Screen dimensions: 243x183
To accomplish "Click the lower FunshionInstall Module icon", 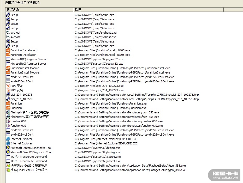I will tap(8, 72).
